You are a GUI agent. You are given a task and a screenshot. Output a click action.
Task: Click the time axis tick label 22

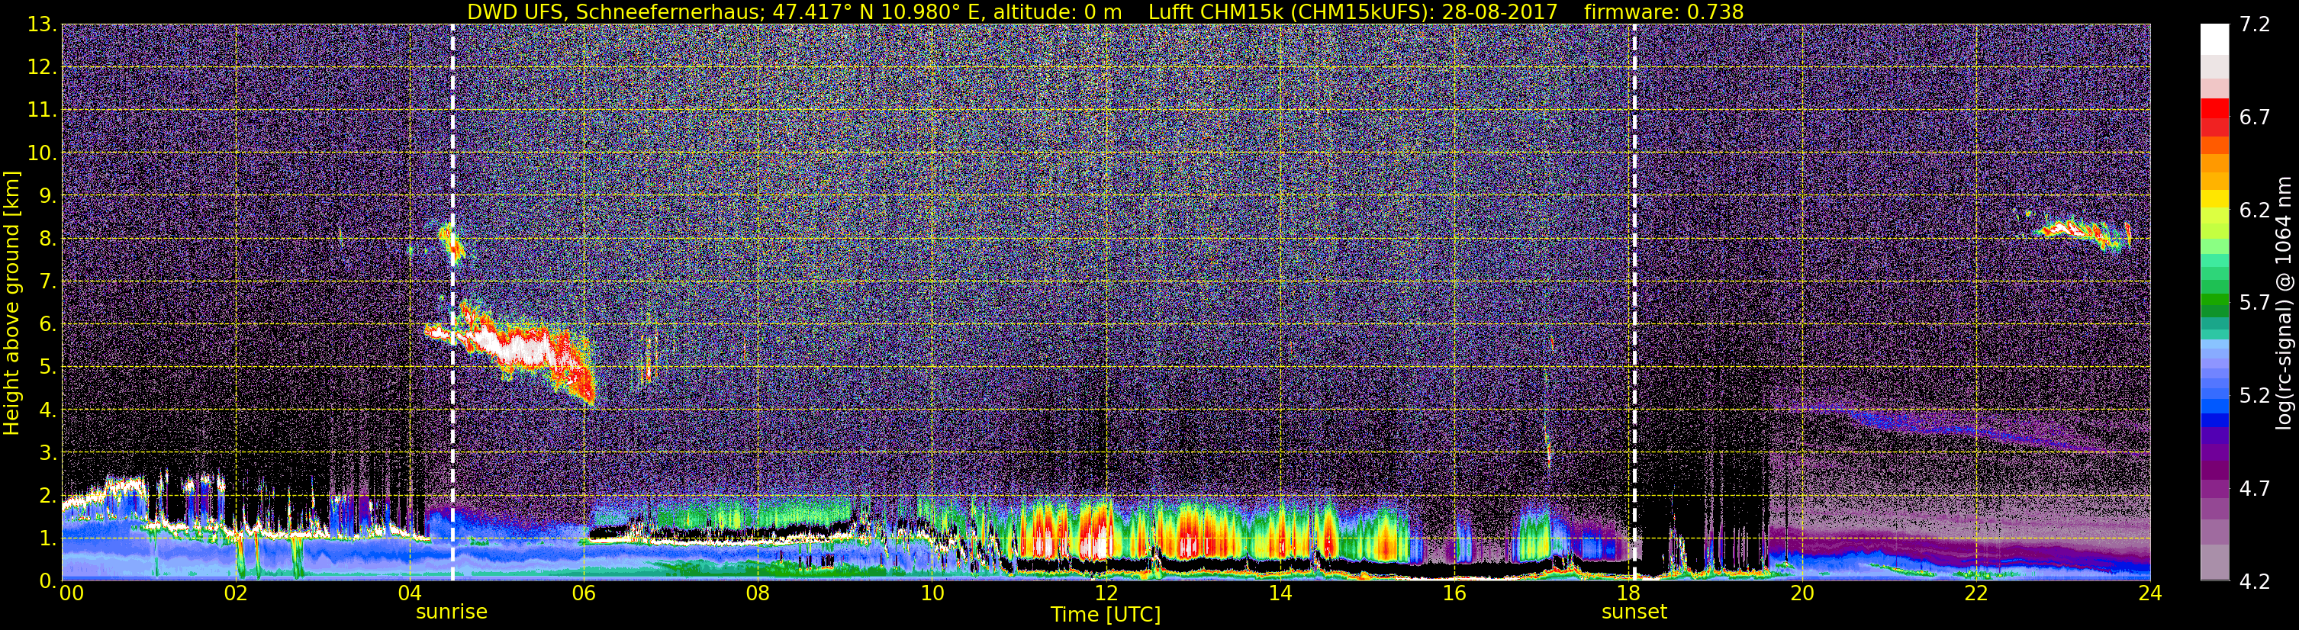[x=1976, y=594]
